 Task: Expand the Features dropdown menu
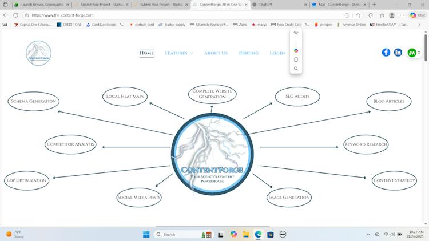click(x=179, y=53)
